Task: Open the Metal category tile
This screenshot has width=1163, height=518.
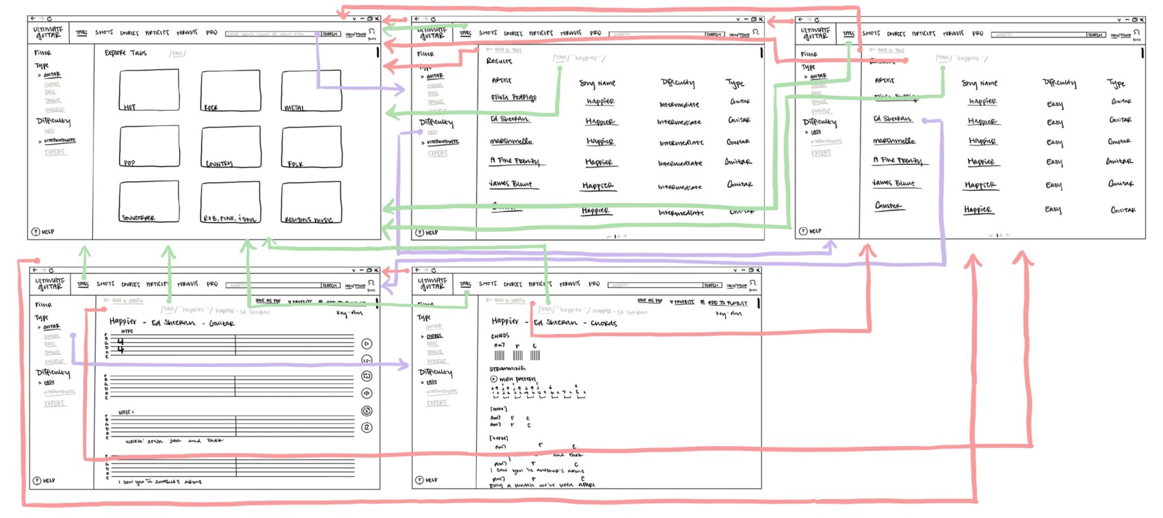Action: (311, 90)
